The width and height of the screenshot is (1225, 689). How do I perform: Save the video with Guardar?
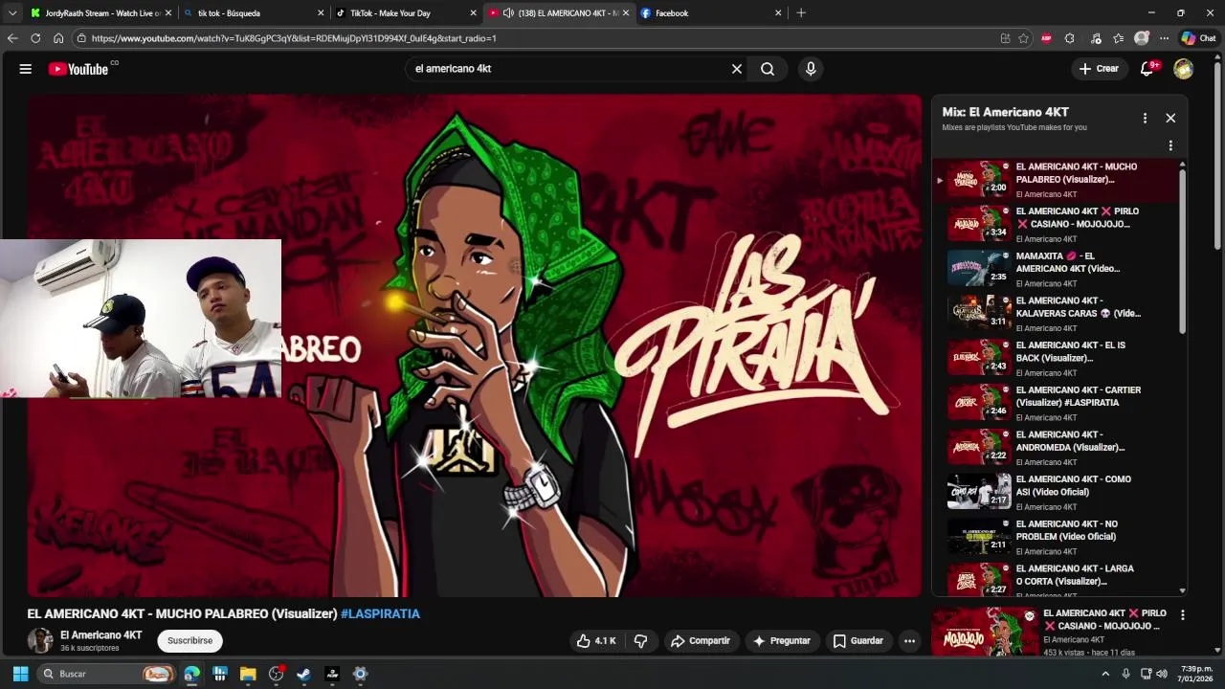click(857, 641)
